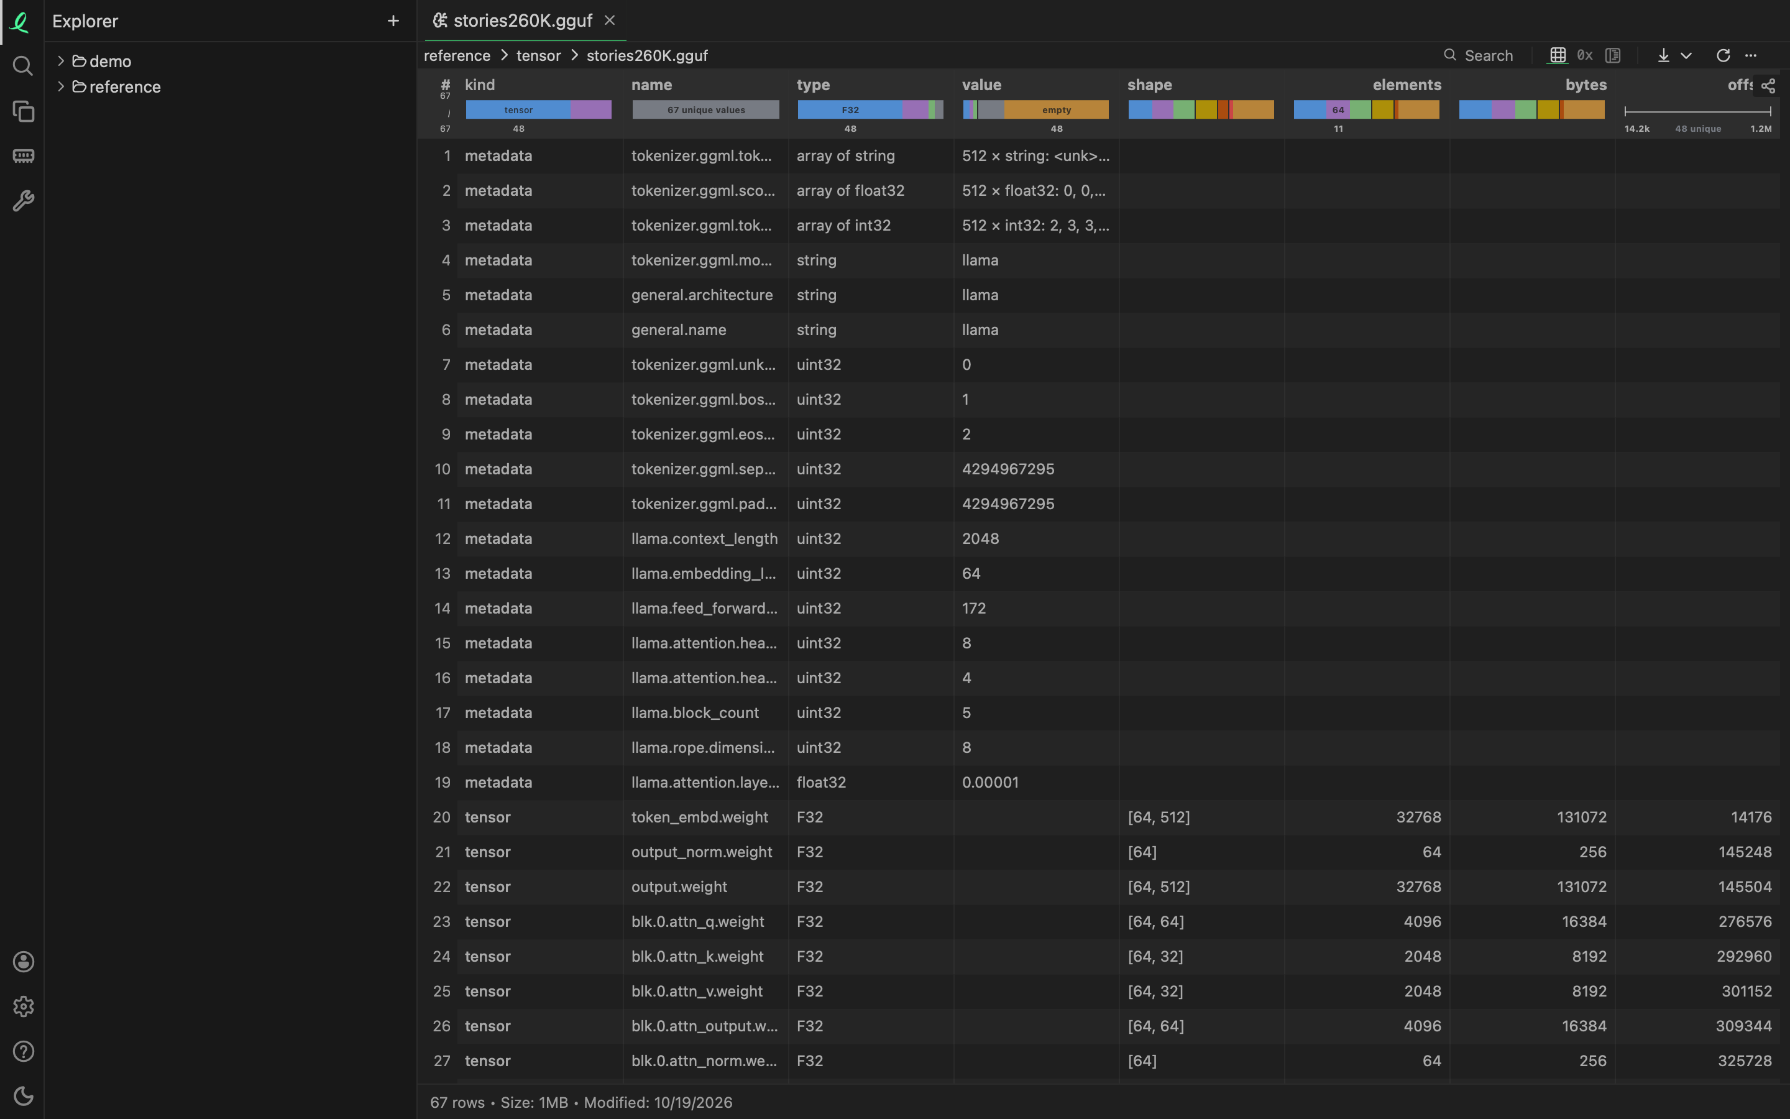Refresh the file with reload icon
This screenshot has width=1790, height=1119.
(1723, 55)
